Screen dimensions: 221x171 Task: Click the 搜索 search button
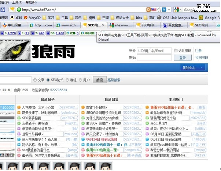pyautogui.click(x=100, y=80)
